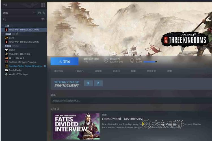Open the 查找组 find groups tab
This screenshot has height=141, width=212.
point(98,71)
